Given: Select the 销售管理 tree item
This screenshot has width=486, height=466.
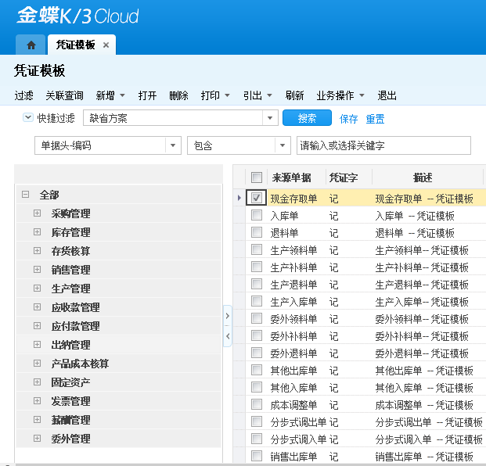Looking at the screenshot, I should coord(70,270).
